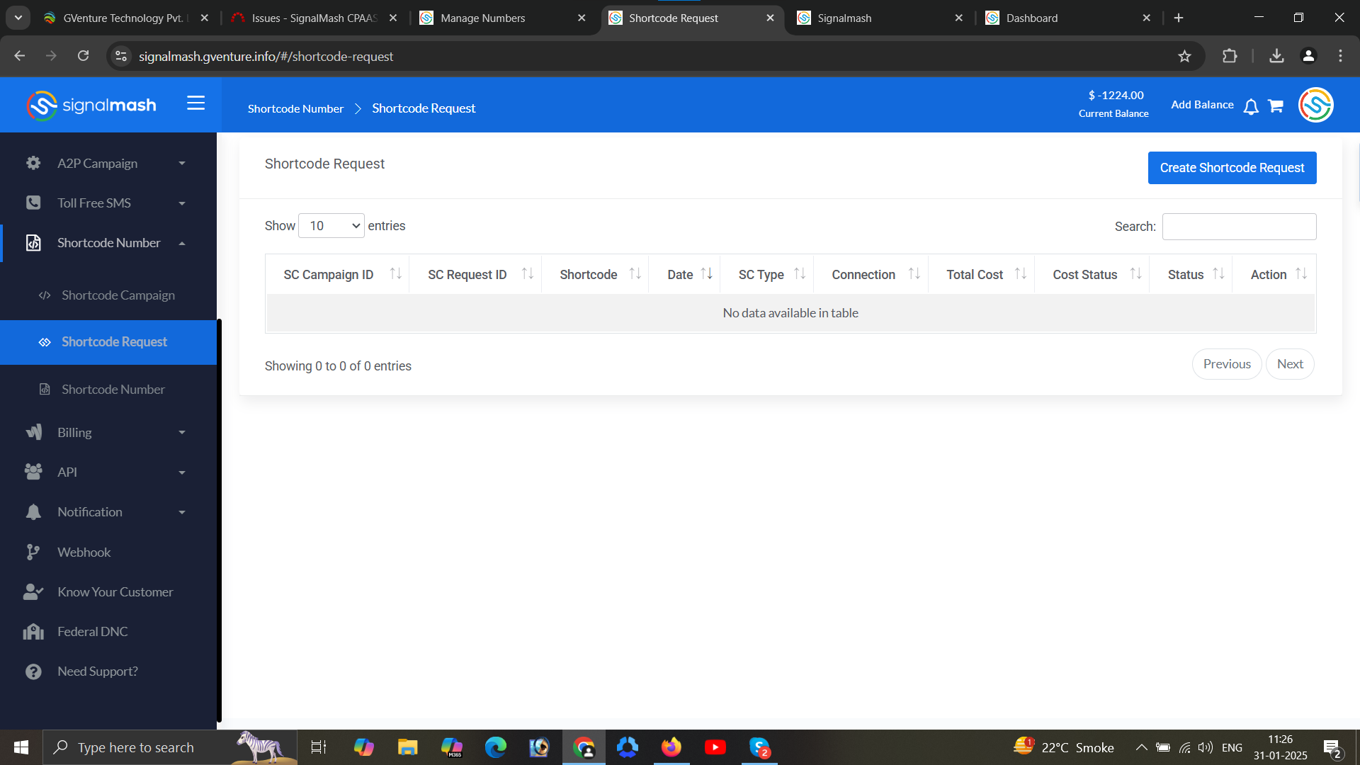Image resolution: width=1360 pixels, height=765 pixels.
Task: Sort by Total Cost column arrows
Action: 1021,274
